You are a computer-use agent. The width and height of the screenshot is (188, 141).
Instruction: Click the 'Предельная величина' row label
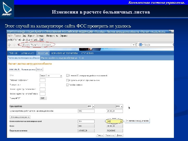pos(18,131)
